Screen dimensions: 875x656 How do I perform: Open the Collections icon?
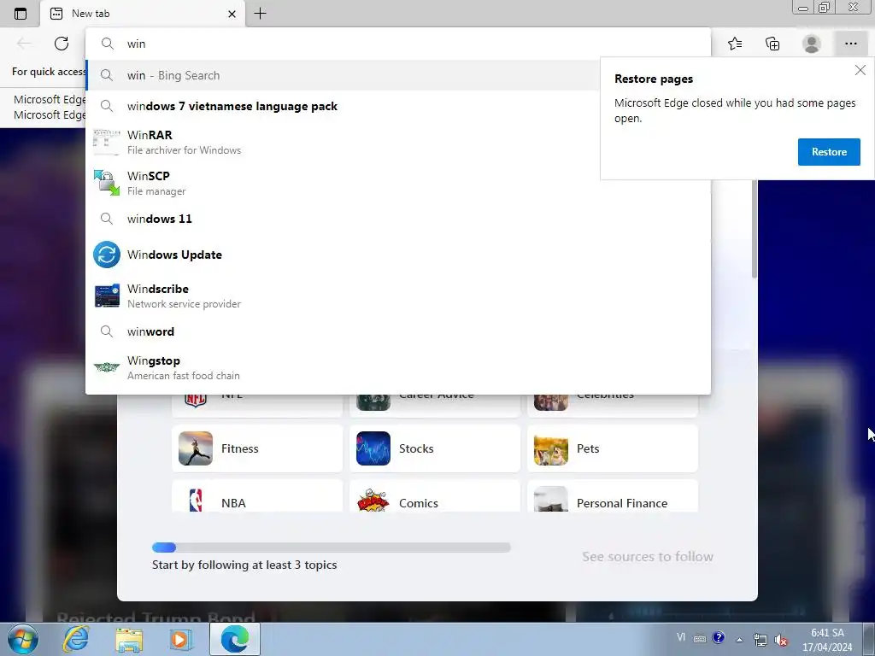(772, 44)
